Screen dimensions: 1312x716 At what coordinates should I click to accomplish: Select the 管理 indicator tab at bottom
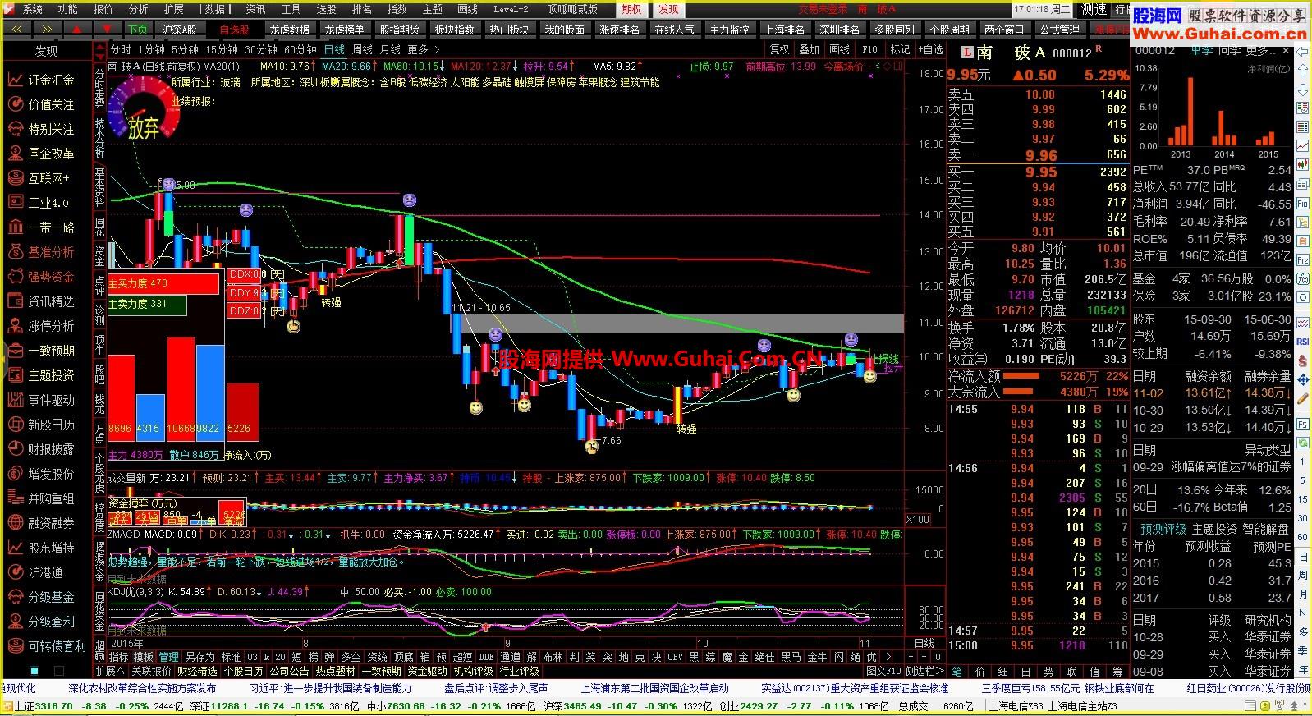tap(168, 657)
